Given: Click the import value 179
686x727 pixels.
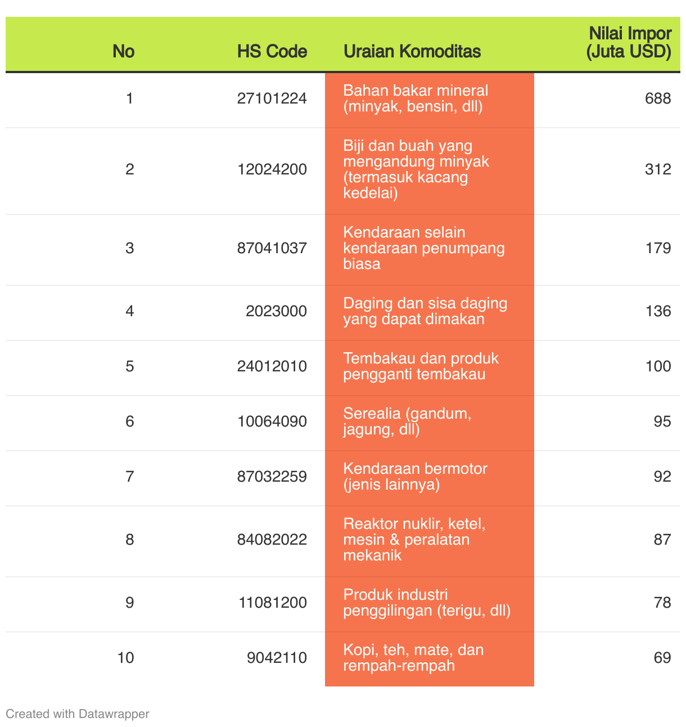Looking at the screenshot, I should 658,249.
